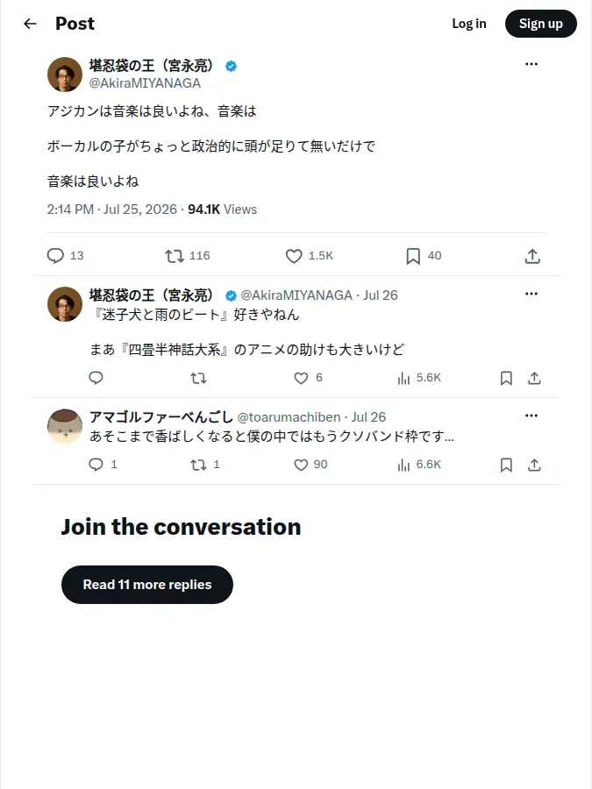The image size is (592, 789).
Task: Bookmark toarumachiben's reply
Action: click(506, 465)
